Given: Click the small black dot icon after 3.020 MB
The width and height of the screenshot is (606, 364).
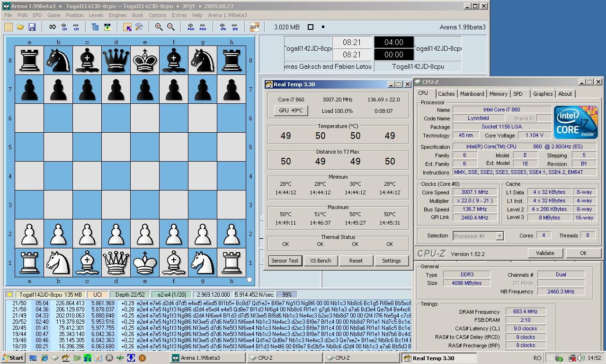Looking at the screenshot, I should [x=323, y=27].
